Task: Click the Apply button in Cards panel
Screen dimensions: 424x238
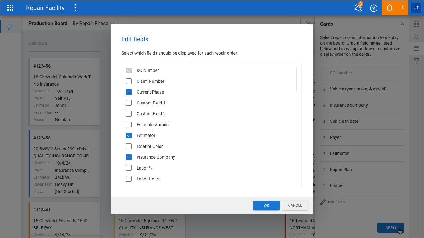Action: (x=390, y=228)
